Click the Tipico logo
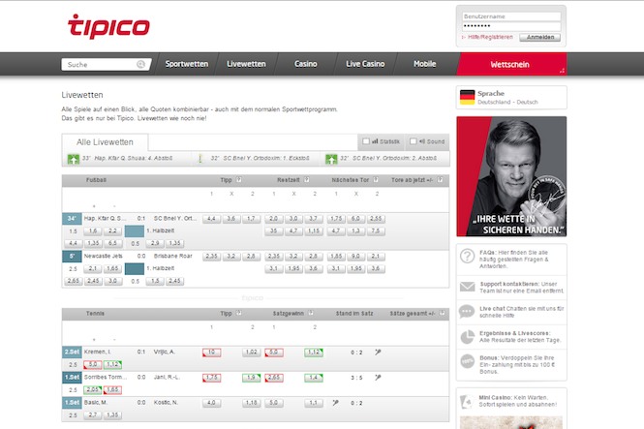The image size is (644, 429). pyautogui.click(x=107, y=25)
